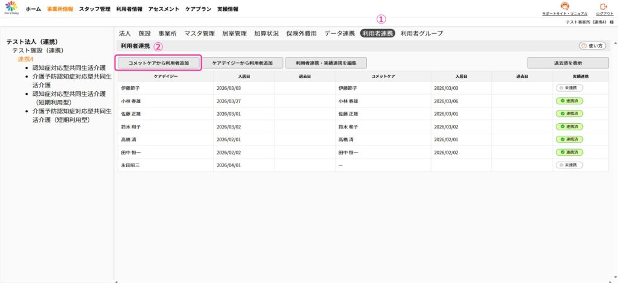This screenshot has height=283, width=618.
Task: Click ケアデイジーから利用者追加 button
Action: point(243,63)
